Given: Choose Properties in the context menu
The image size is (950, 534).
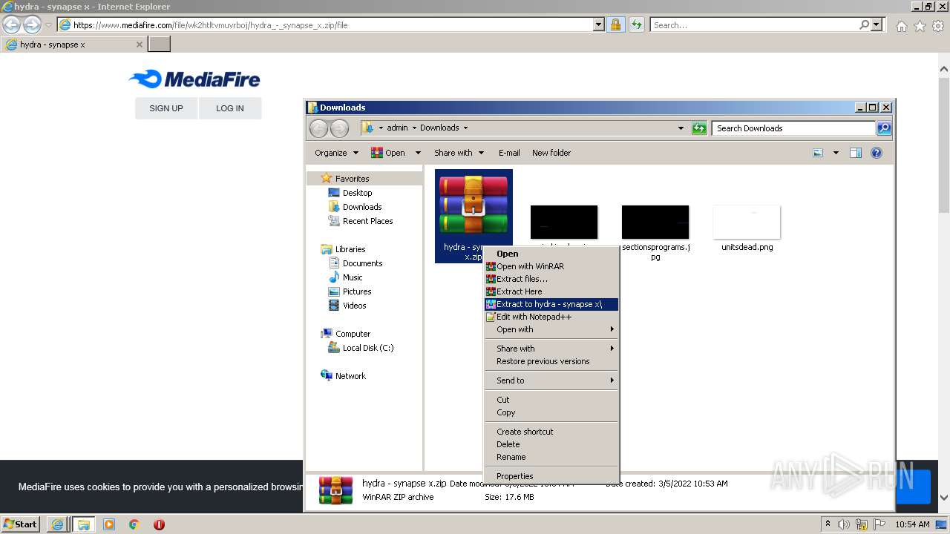Looking at the screenshot, I should tap(551, 476).
